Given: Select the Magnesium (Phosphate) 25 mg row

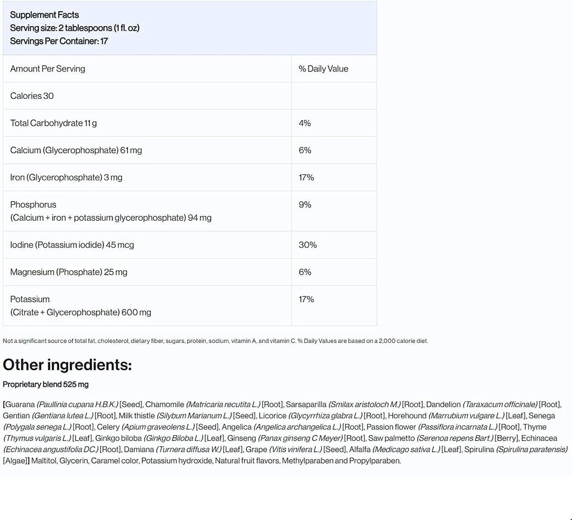Looking at the screenshot, I should (x=69, y=272).
